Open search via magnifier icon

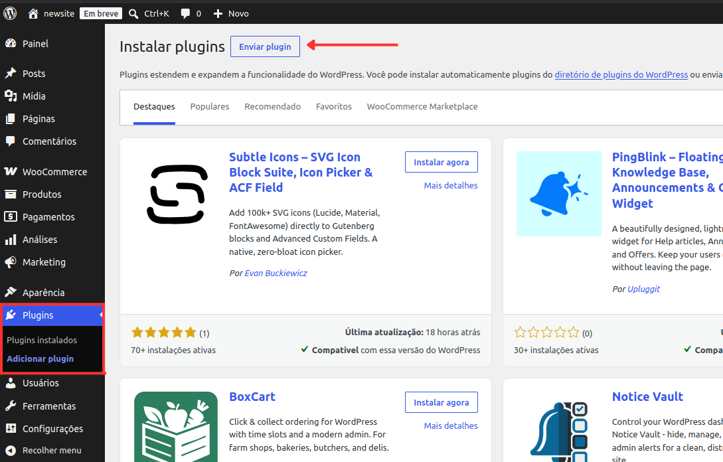pyautogui.click(x=133, y=14)
